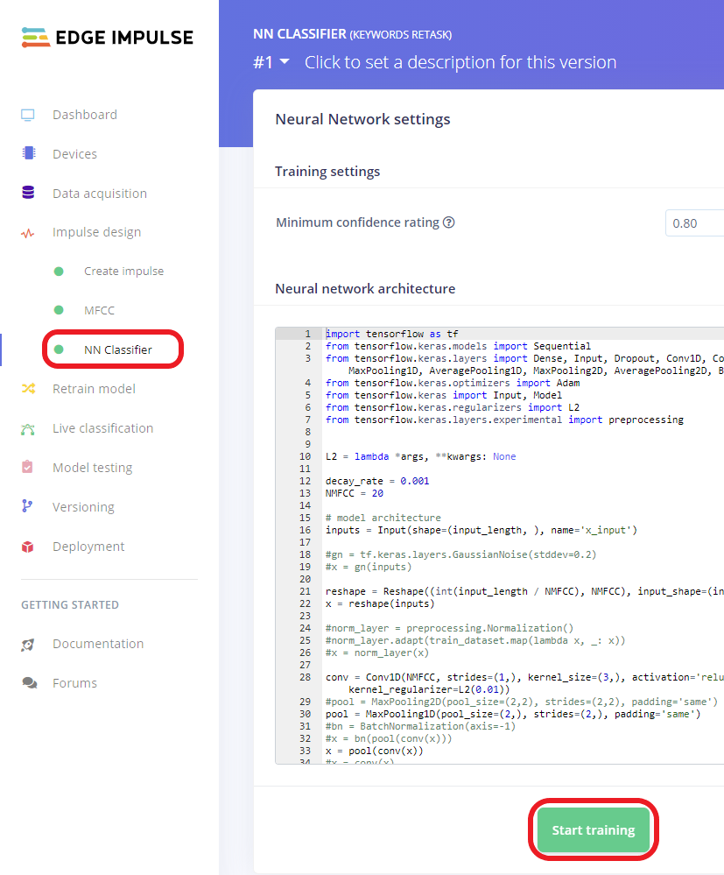Click the Deployment box icon
Screen dimensions: 724x875
(x=28, y=547)
